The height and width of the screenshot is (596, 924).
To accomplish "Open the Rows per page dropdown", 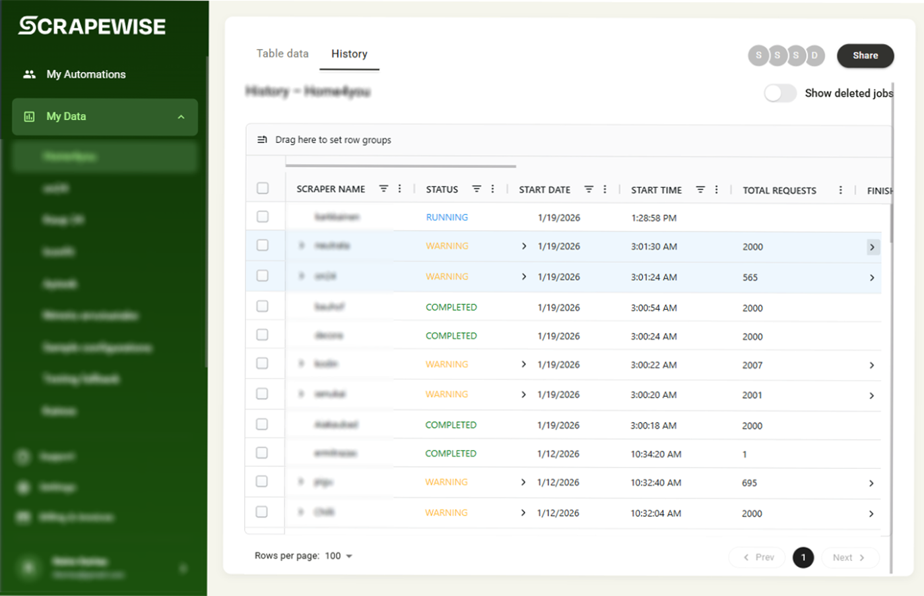I will (339, 556).
